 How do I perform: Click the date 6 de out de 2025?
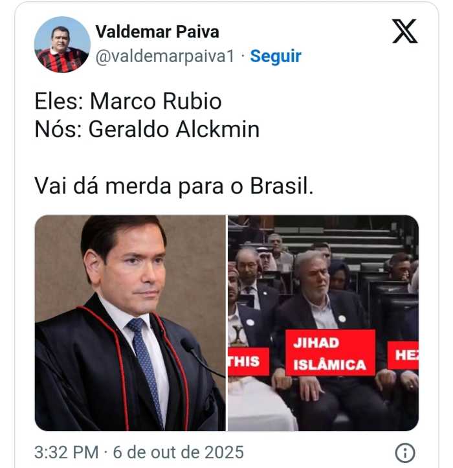coord(179,452)
